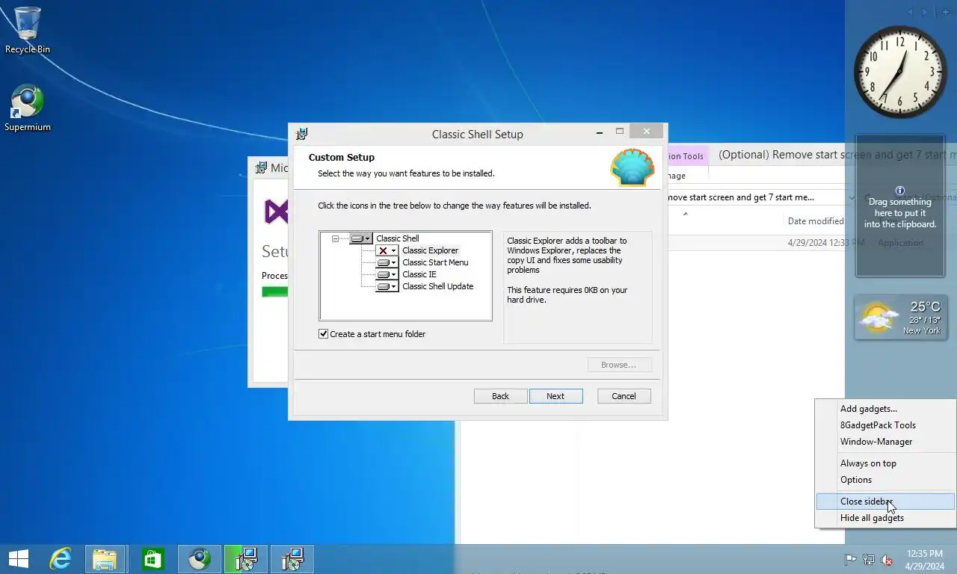Screen dimensions: 957x574
Task: Choose Close sidebar menu item
Action: point(885,502)
